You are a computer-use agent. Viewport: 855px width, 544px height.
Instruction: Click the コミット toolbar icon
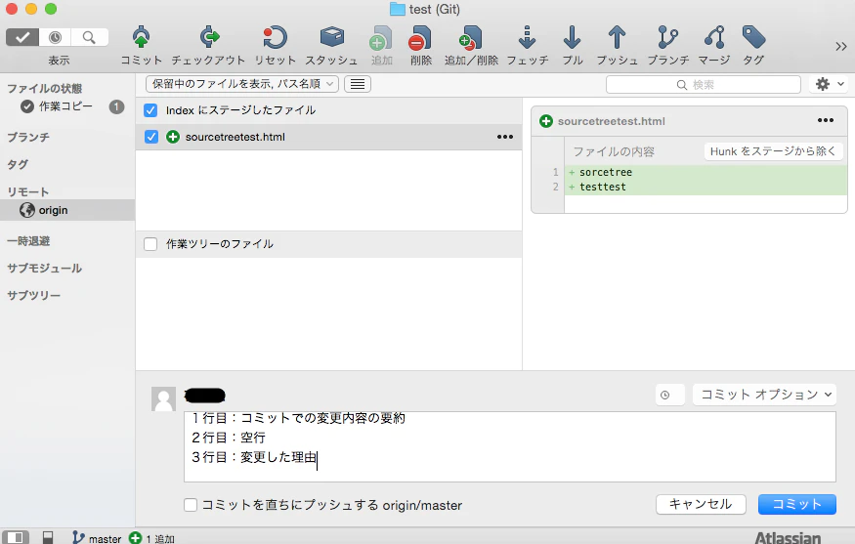(x=142, y=37)
